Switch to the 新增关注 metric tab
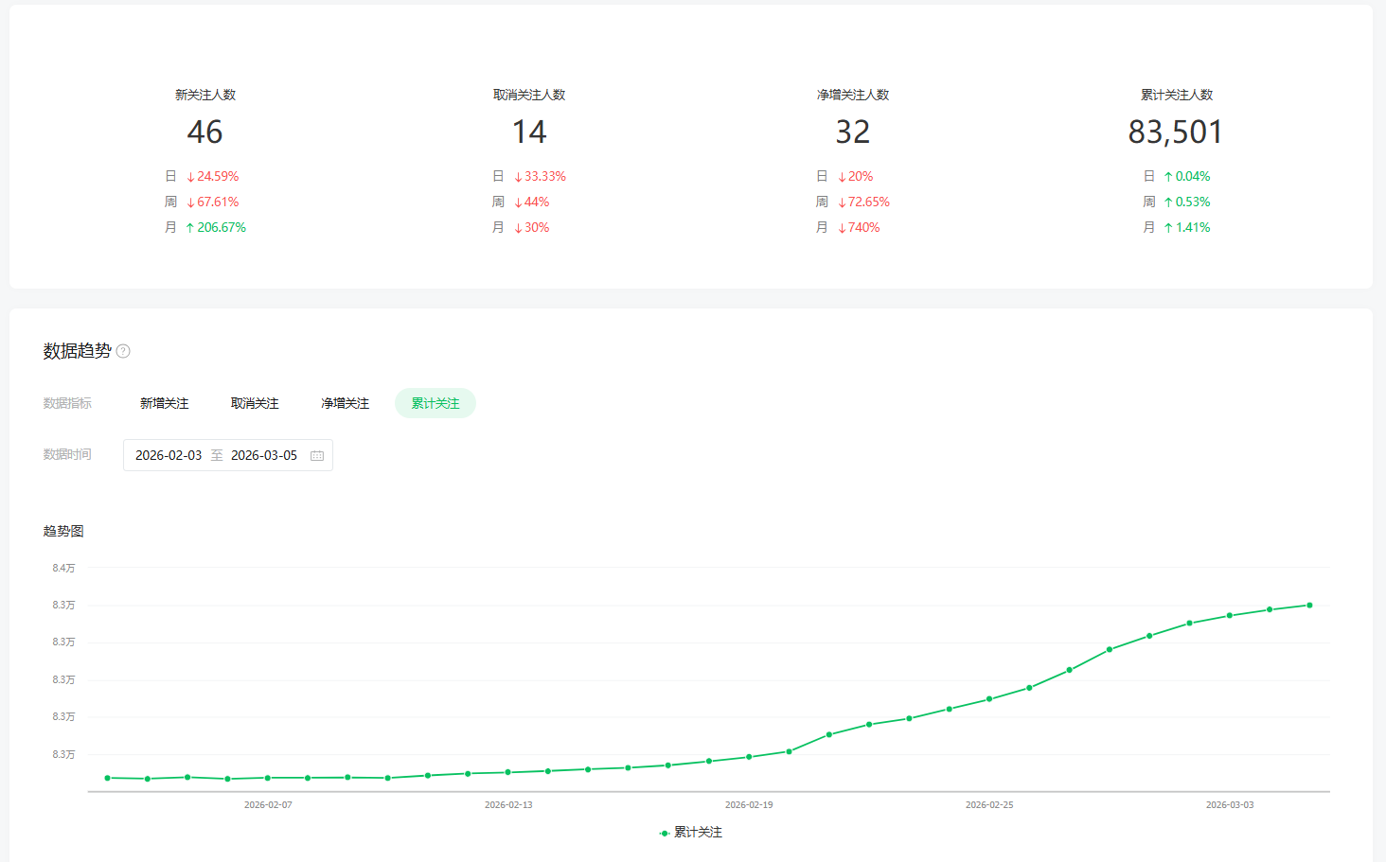This screenshot has height=862, width=1386. (x=164, y=403)
